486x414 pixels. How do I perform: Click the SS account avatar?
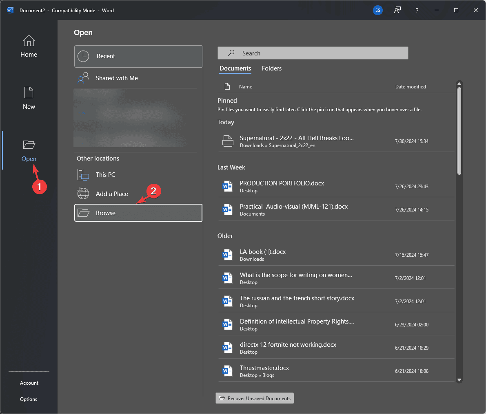click(x=377, y=10)
